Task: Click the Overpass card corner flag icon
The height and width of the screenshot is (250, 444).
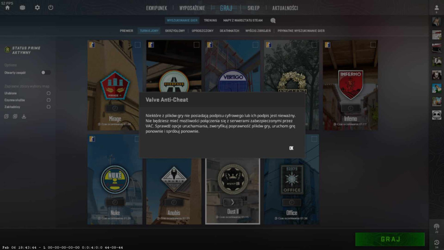Action: [x=151, y=45]
